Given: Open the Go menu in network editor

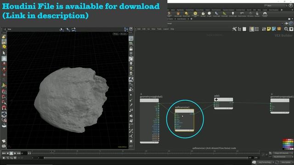Looking at the screenshot, I should click(x=148, y=29).
